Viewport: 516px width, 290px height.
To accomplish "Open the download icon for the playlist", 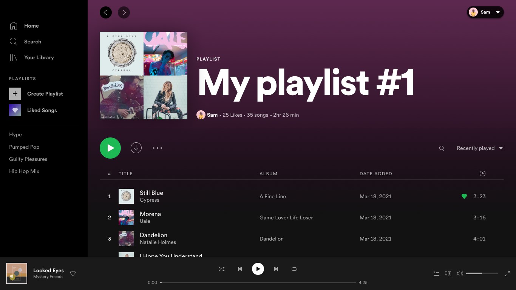I will [136, 148].
